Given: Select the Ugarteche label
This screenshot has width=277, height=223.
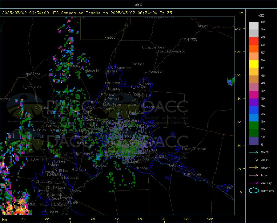Looking at the screenshot, I should click(x=83, y=154).
